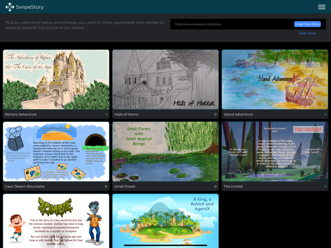The width and height of the screenshot is (331, 248).
Task: Open the Cave Desert Mountains thumbnail
Action: point(56,152)
